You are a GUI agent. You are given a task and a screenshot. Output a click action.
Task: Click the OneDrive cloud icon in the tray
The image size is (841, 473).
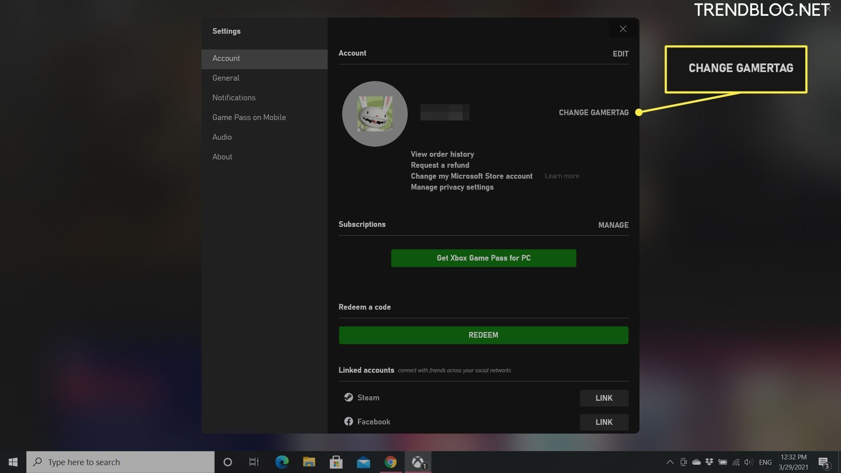click(696, 462)
